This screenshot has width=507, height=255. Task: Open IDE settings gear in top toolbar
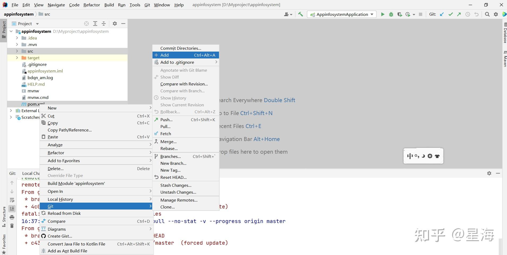pos(496,14)
